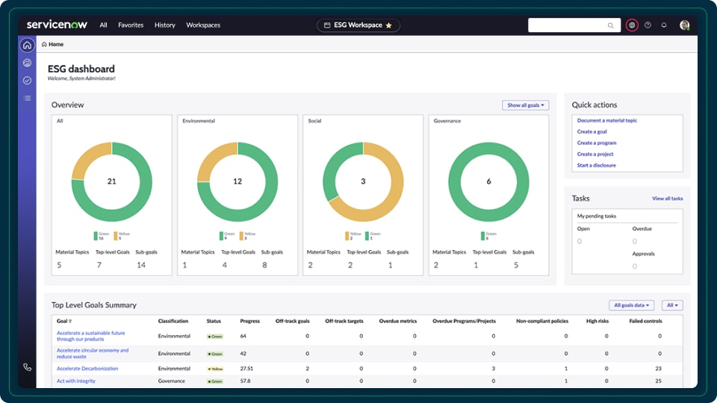Image resolution: width=717 pixels, height=403 pixels.
Task: Expand the Show all goals dropdown
Action: pos(525,105)
